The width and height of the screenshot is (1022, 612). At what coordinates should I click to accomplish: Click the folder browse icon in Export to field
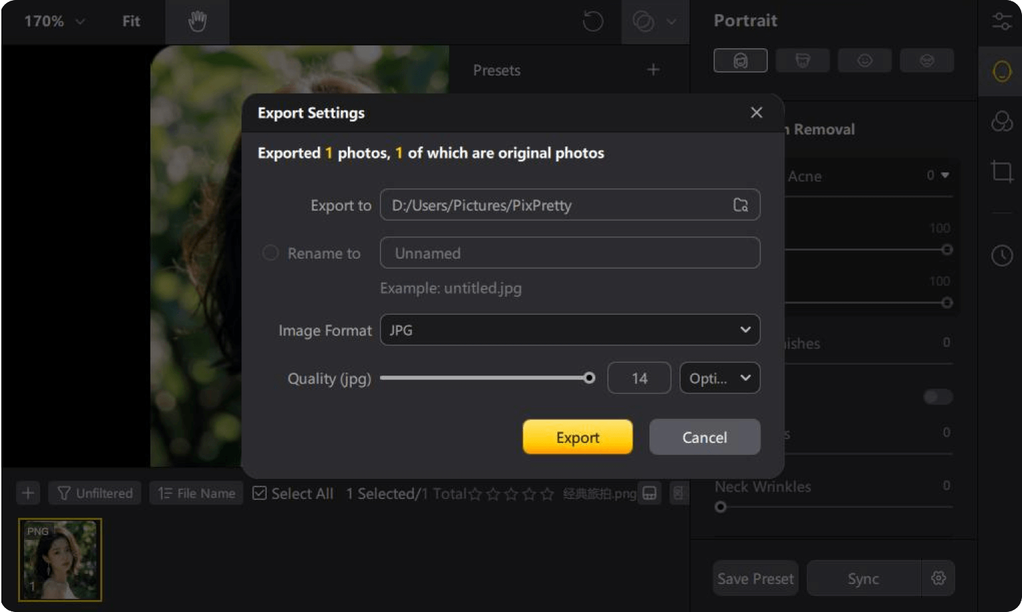tap(740, 206)
